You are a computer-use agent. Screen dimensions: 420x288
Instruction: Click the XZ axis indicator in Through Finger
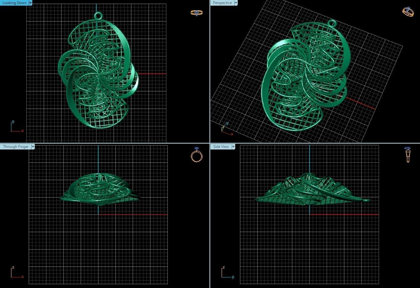point(17,272)
